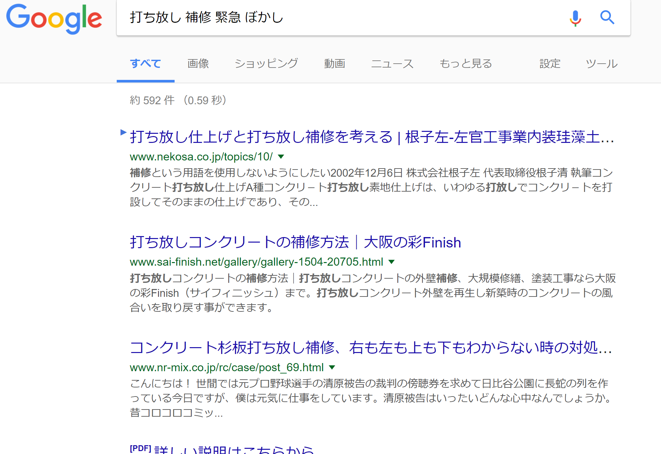Click the Google logo
The height and width of the screenshot is (454, 661).
click(54, 19)
